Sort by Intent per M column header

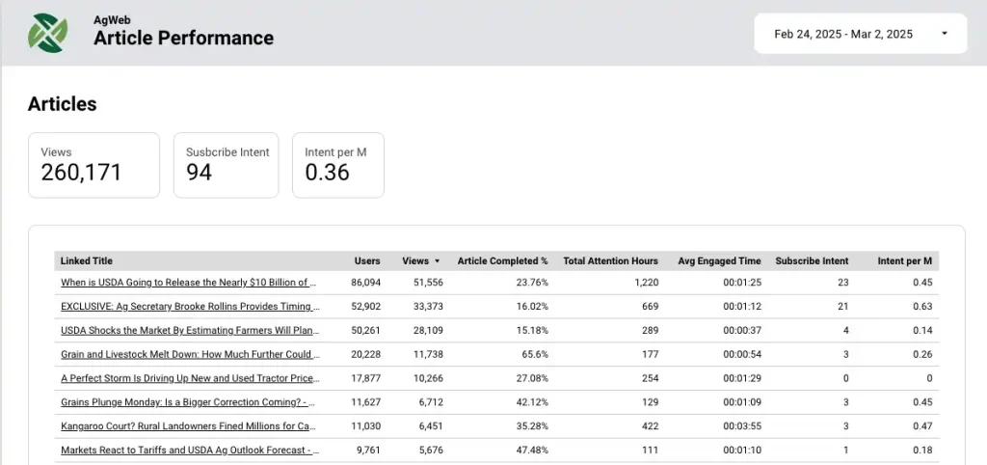coord(904,261)
